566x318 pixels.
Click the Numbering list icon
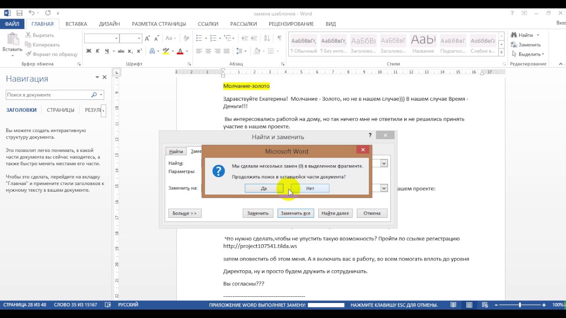[x=214, y=38]
